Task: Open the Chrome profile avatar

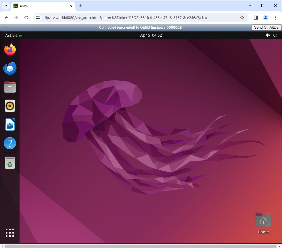Action: coord(266,18)
